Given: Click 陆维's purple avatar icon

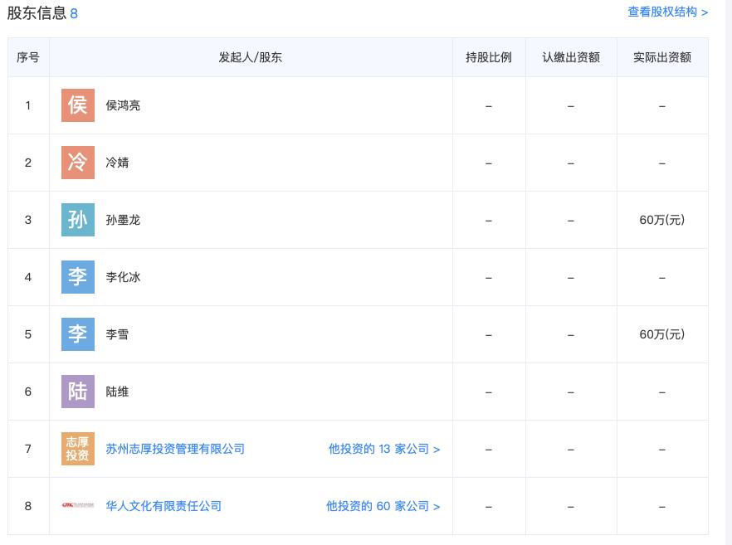Looking at the screenshot, I should click(x=77, y=391).
